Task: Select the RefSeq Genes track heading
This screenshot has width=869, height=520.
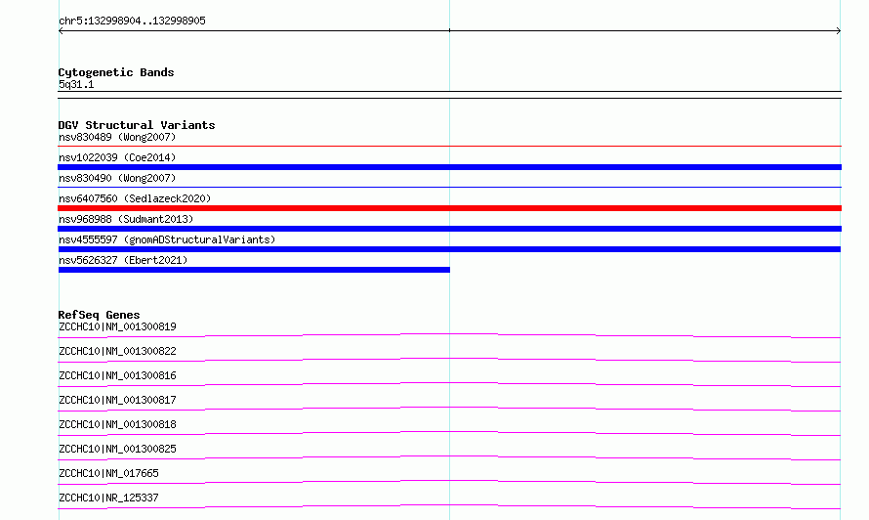Action: (x=99, y=315)
